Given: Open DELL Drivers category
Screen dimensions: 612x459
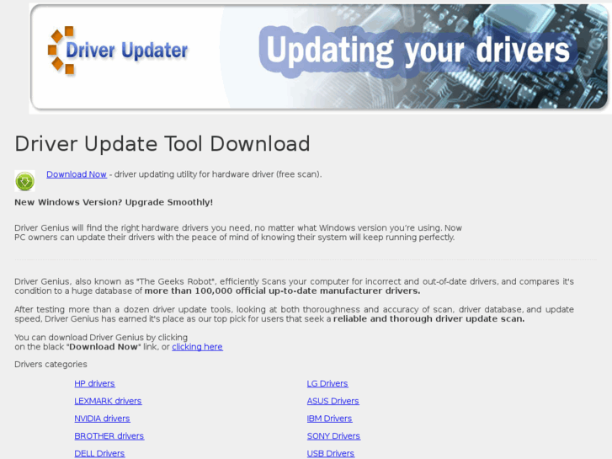Looking at the screenshot, I should (99, 454).
